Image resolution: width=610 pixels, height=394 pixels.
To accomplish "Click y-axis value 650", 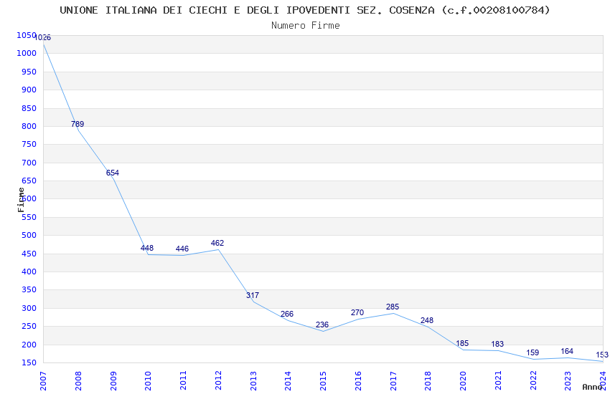I will [x=29, y=181].
